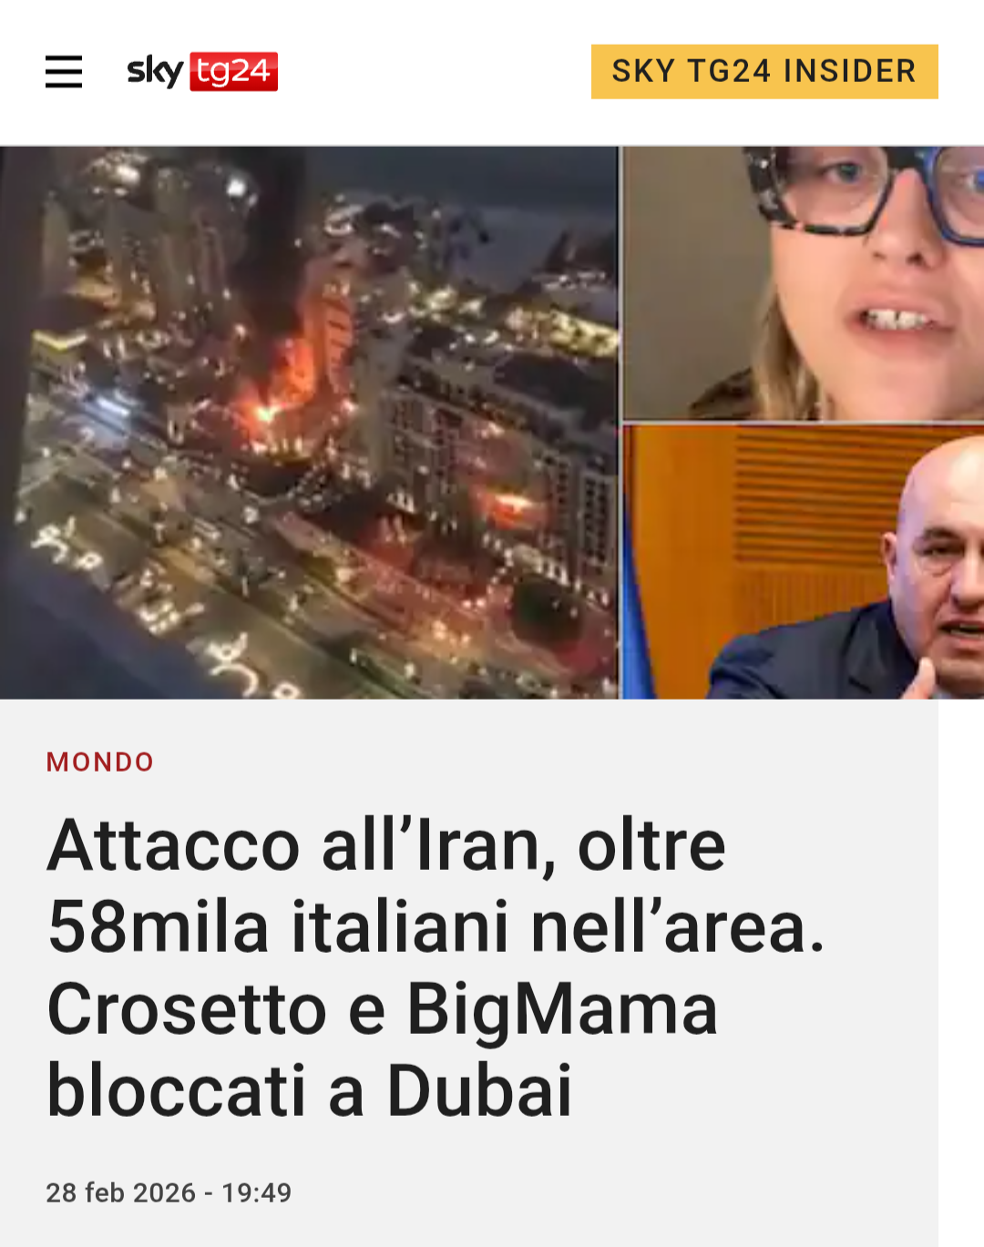Viewport: 984px width, 1247px height.
Task: Click headline text "58mila italiani nell'area."
Action: tap(436, 927)
